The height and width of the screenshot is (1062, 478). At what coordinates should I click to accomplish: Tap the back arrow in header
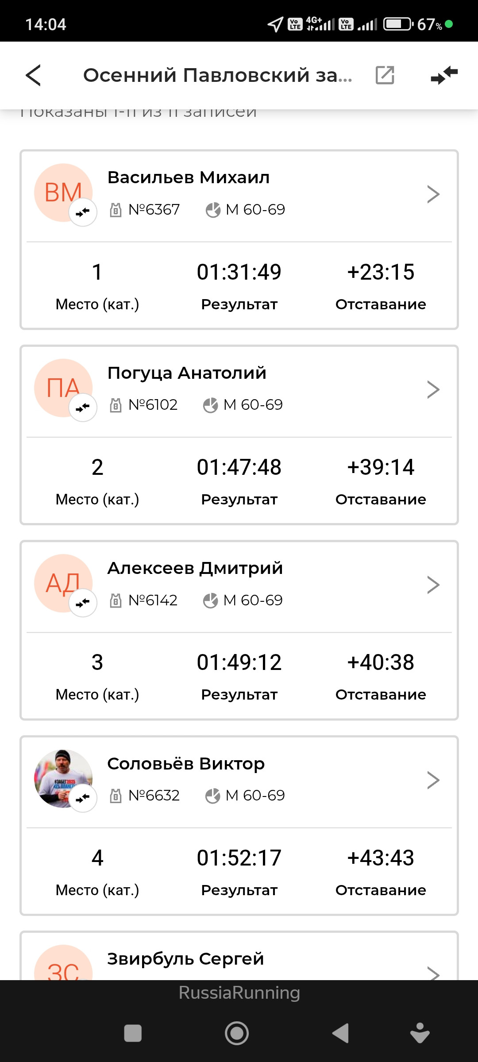click(x=33, y=75)
